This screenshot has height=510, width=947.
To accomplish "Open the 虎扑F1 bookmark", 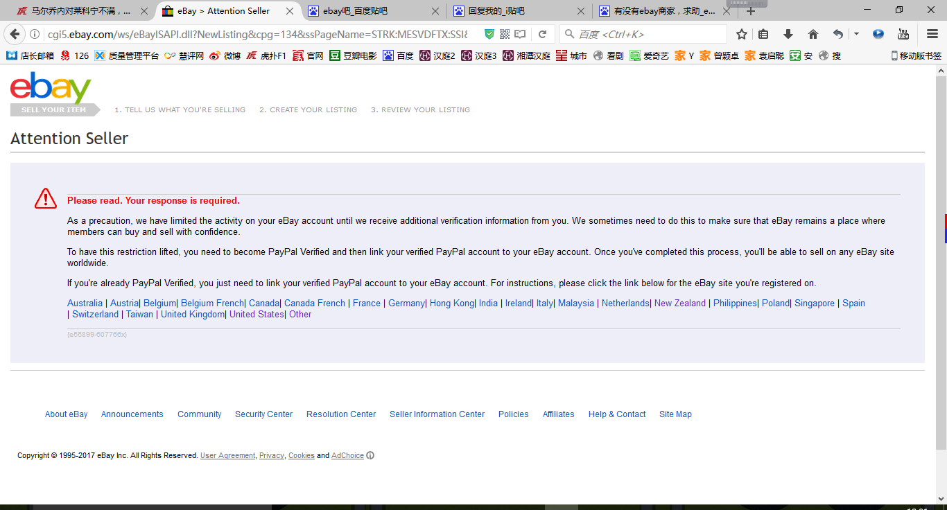I will [x=266, y=55].
